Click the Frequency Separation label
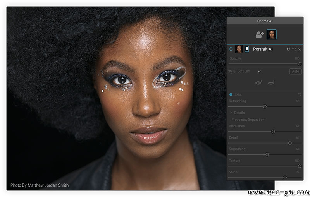Screen dimensions: 310x197 [x=248, y=120]
